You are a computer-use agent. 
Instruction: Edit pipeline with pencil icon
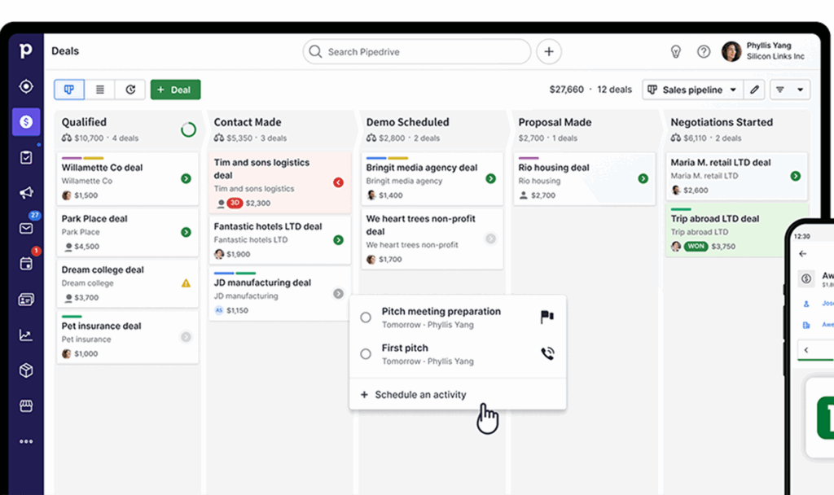(x=754, y=90)
